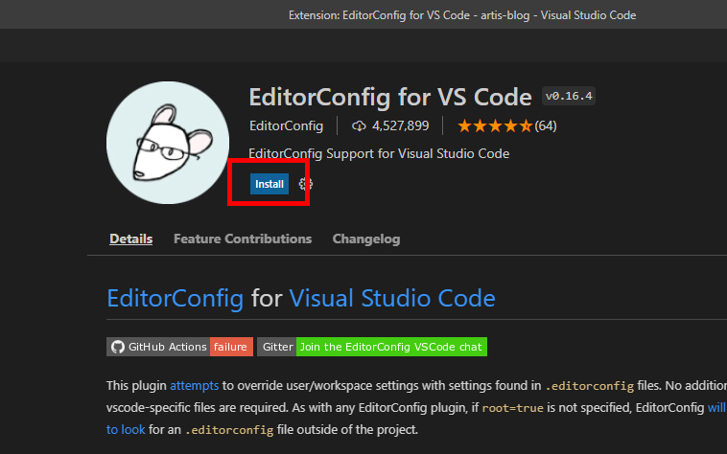Open the star rating reviews
This screenshot has width=727, height=454.
click(495, 125)
